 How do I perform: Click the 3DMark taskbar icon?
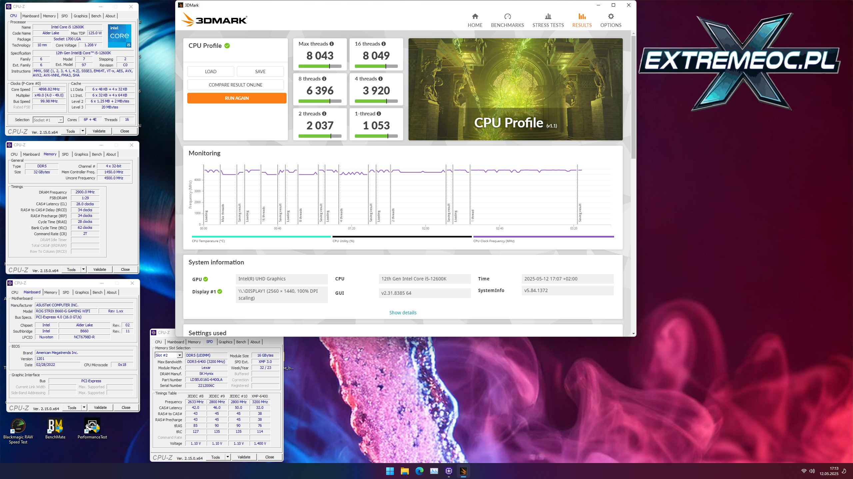coord(463,471)
